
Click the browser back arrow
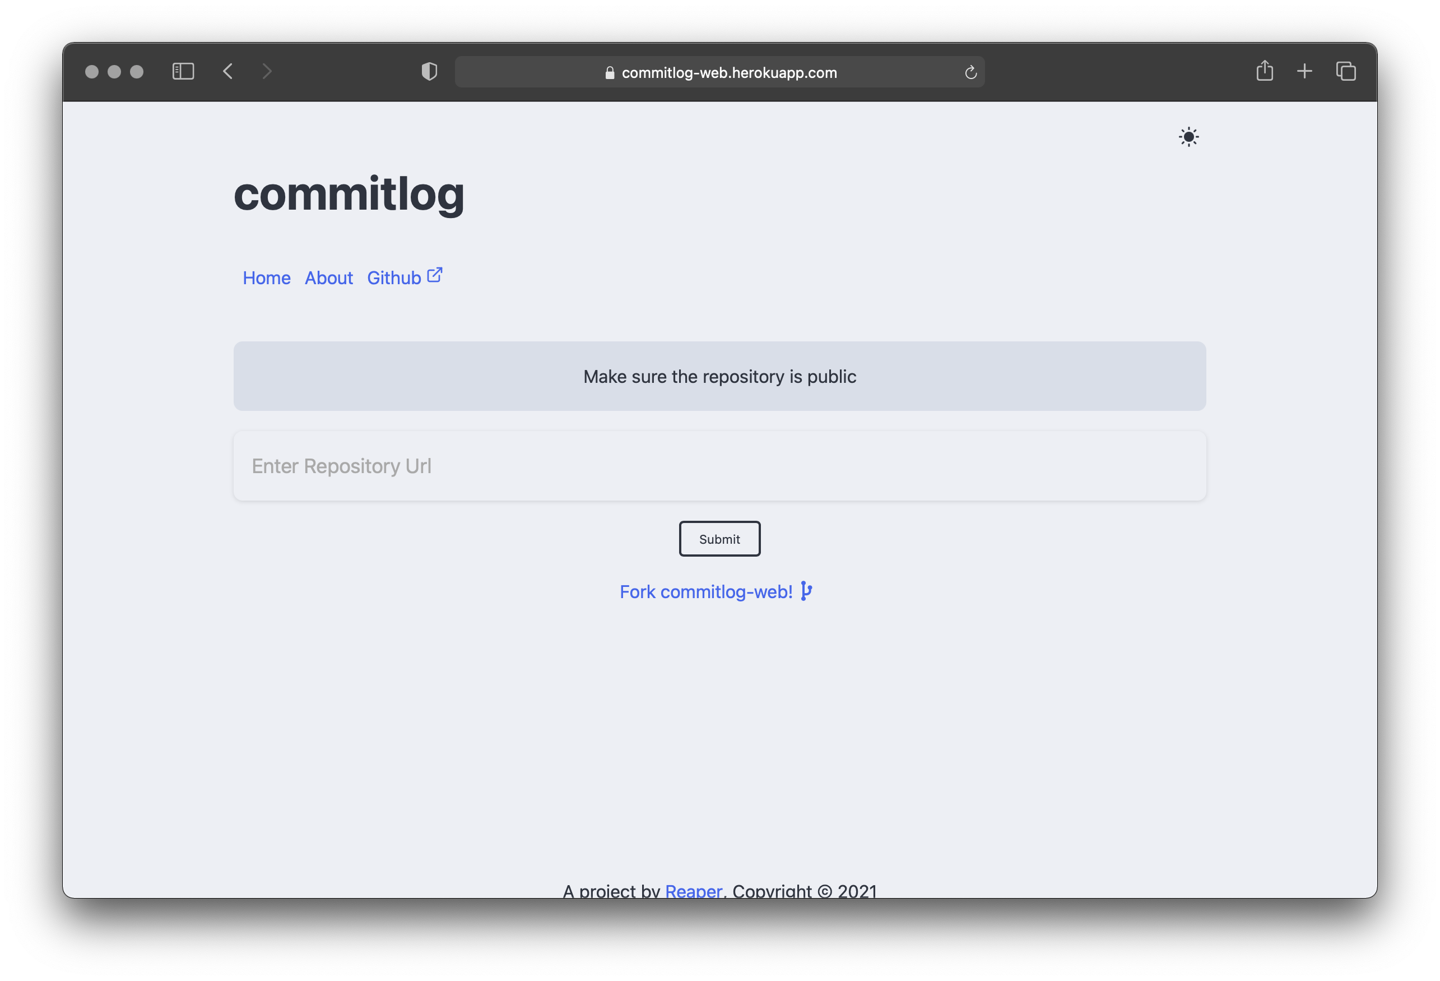click(x=228, y=71)
